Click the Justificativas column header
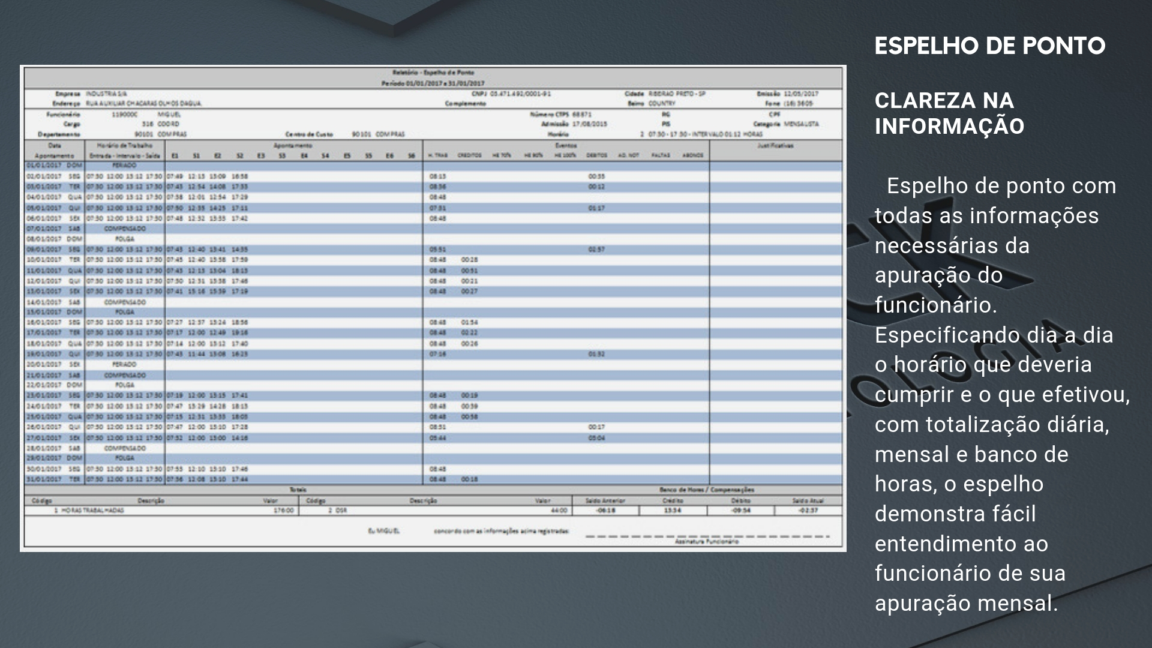Viewport: 1152px width, 648px height. (x=775, y=146)
